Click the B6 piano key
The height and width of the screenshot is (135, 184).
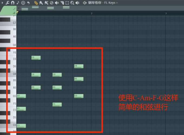tap(13, 29)
